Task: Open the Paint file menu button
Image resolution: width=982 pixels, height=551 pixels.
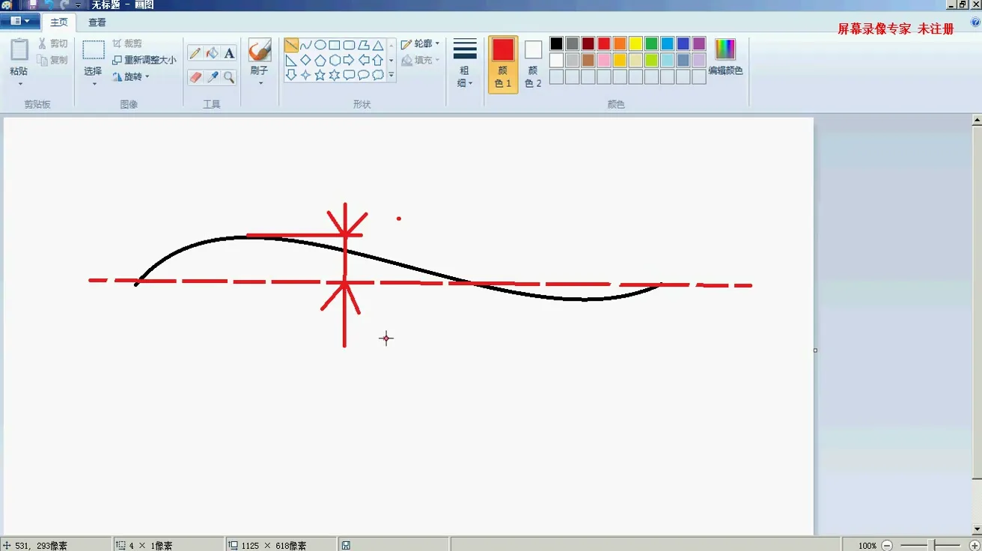Action: coord(19,22)
